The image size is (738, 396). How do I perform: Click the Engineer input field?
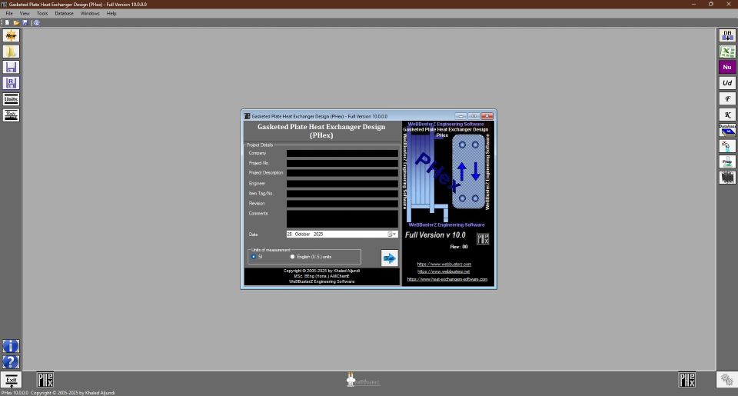tap(342, 184)
